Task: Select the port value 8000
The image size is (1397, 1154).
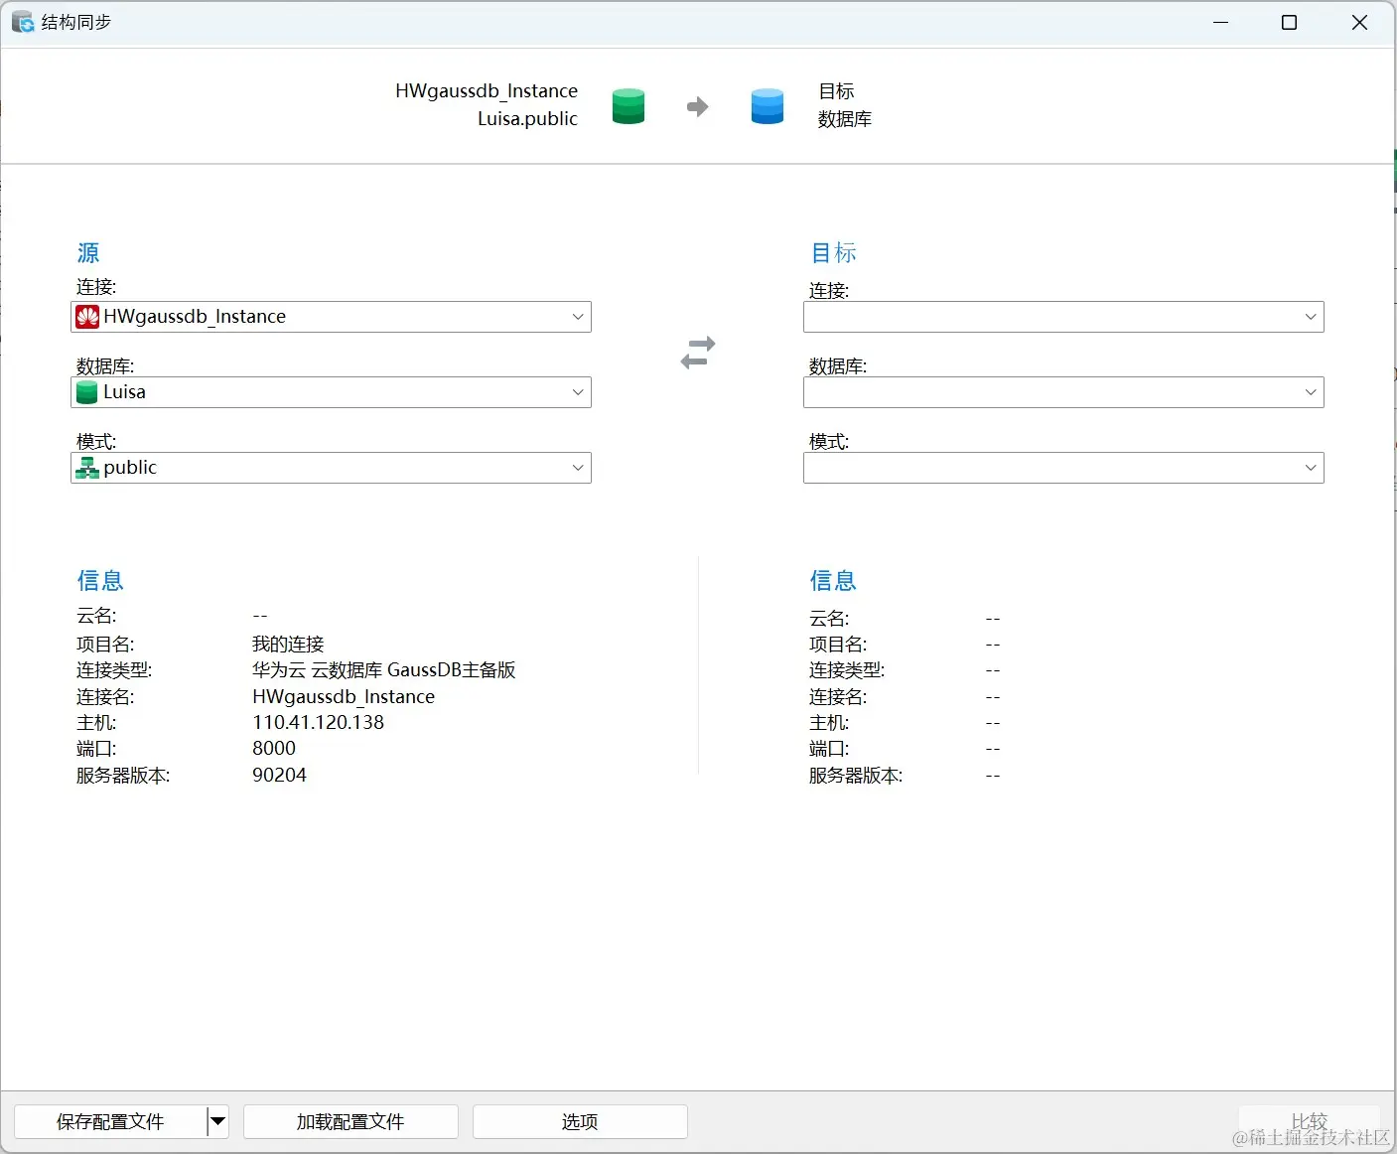Action: tap(274, 748)
